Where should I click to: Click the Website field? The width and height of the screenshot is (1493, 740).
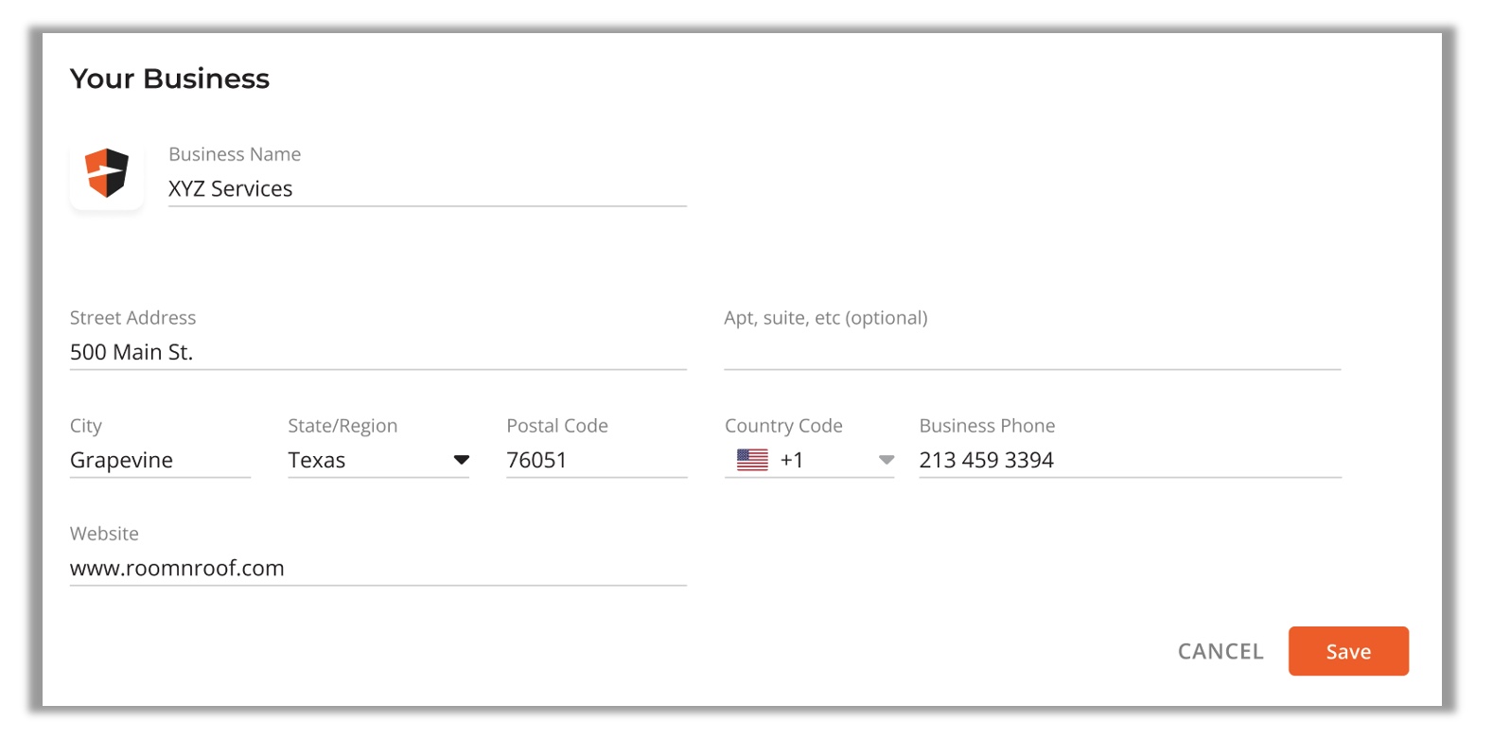click(x=378, y=568)
